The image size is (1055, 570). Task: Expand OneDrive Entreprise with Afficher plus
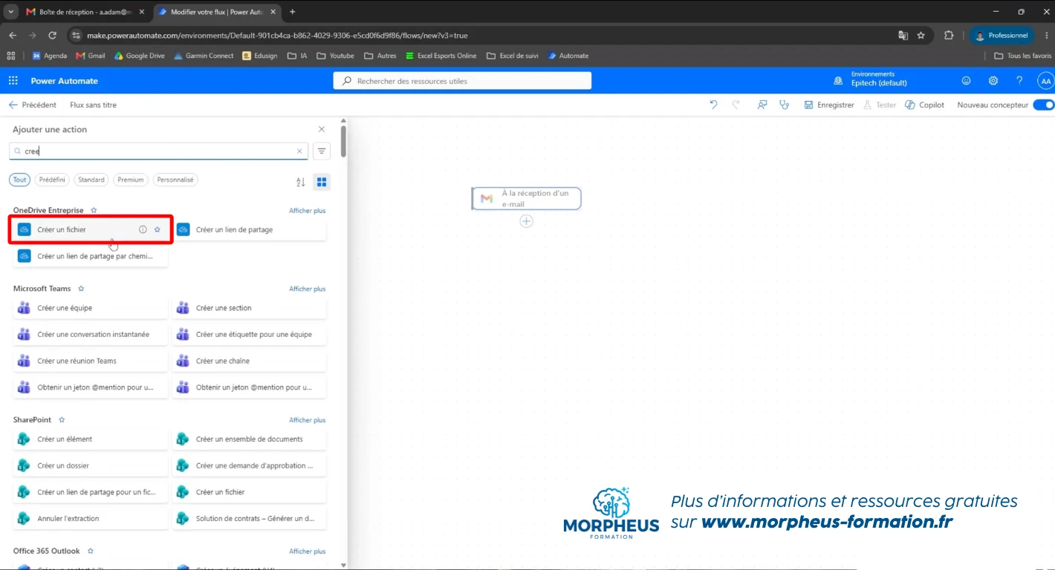[307, 211]
